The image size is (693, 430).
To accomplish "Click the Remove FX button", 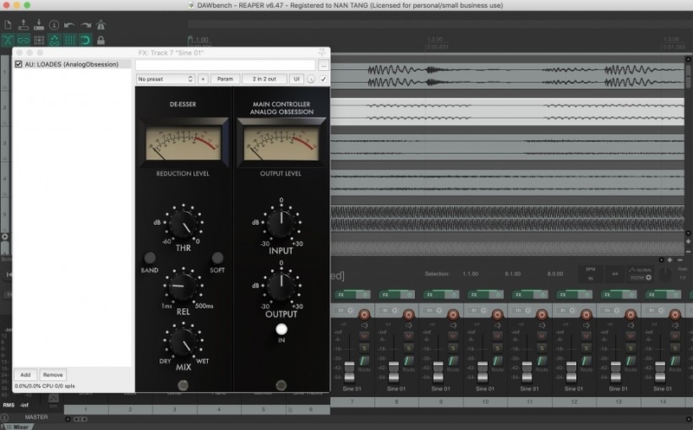I will tap(53, 375).
